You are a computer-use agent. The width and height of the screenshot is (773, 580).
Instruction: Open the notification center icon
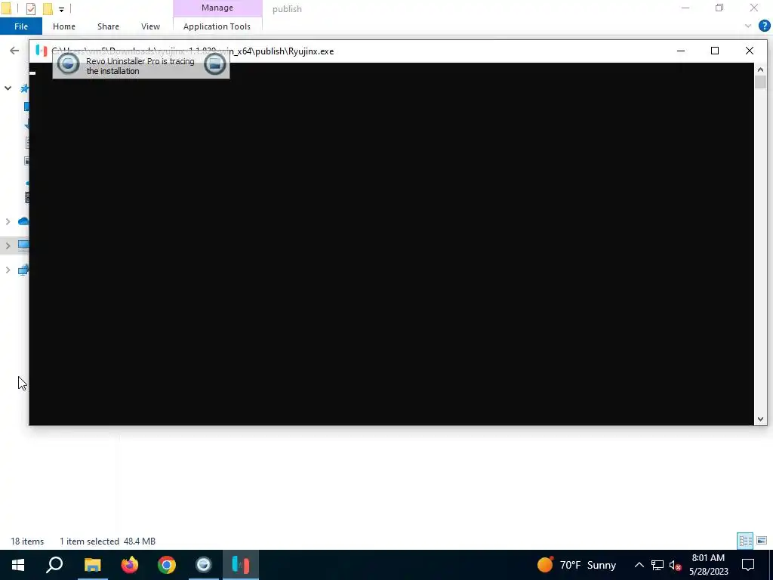point(748,565)
